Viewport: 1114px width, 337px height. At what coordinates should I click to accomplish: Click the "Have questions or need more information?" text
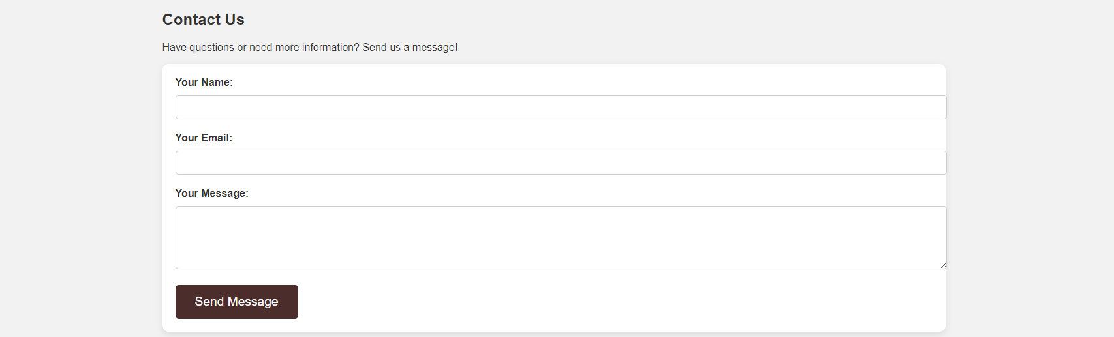[260, 47]
